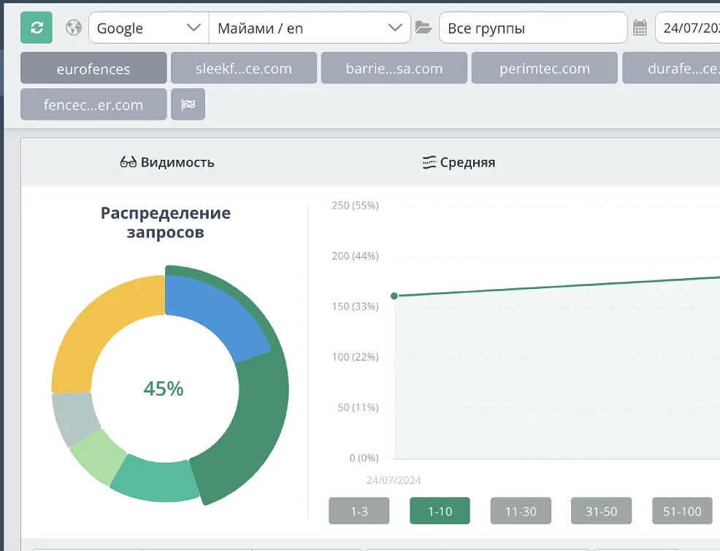The image size is (720, 551).
Task: Click the wavy lines icon for Средняя
Action: coord(429,162)
